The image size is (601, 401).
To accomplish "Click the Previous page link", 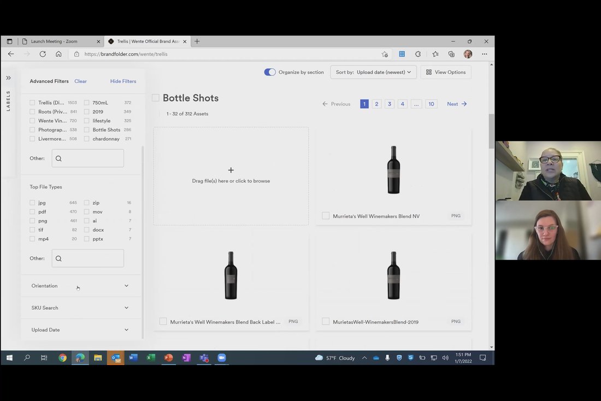I will coord(336,104).
